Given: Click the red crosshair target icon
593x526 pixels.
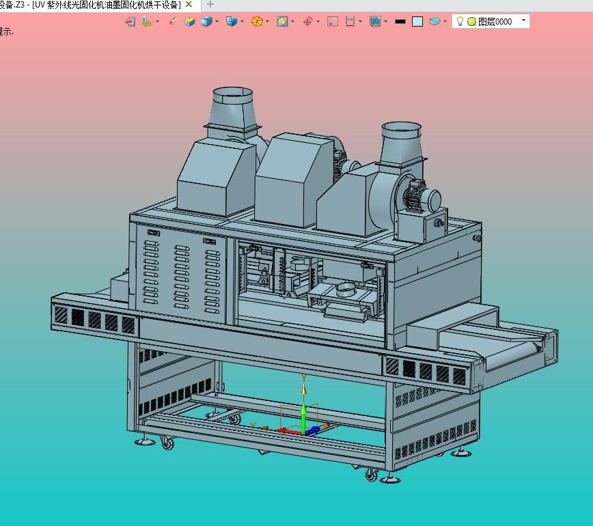Looking at the screenshot, I should [307, 22].
